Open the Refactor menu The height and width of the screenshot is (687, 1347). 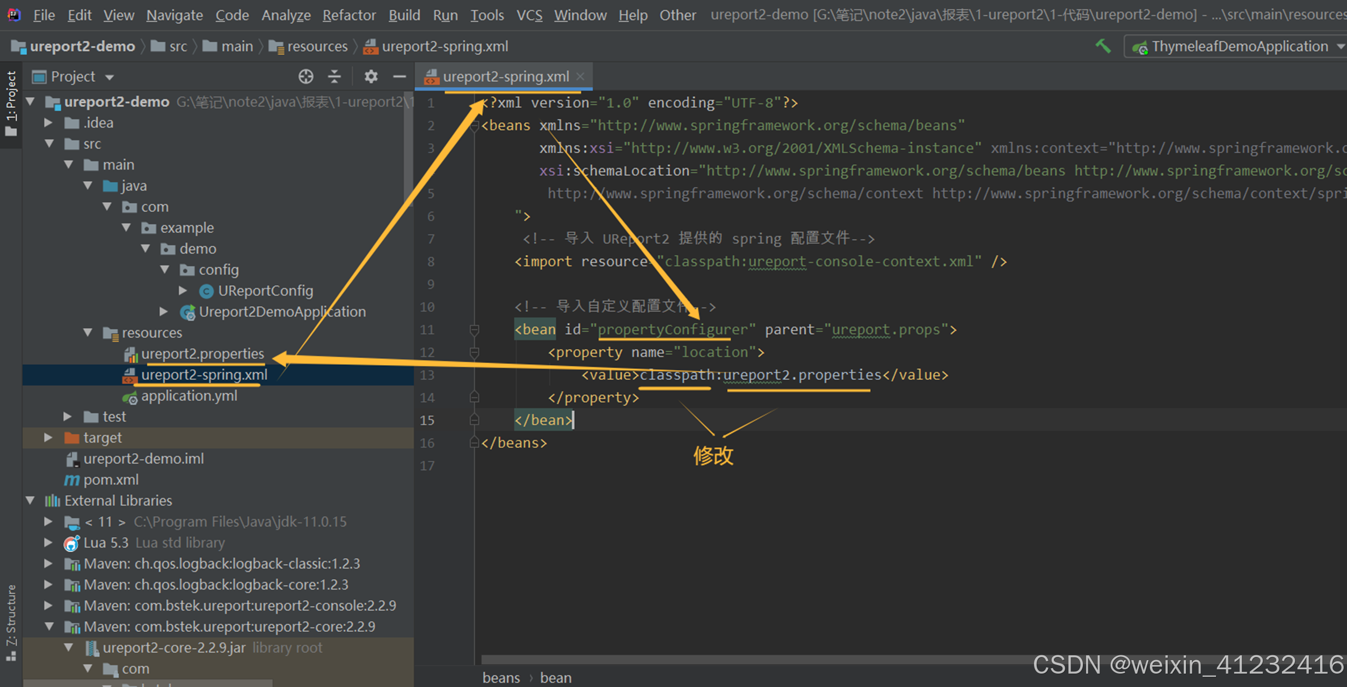349,15
